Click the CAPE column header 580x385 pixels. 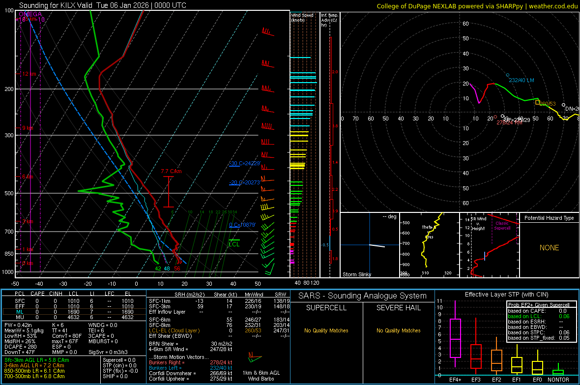pos(37,294)
